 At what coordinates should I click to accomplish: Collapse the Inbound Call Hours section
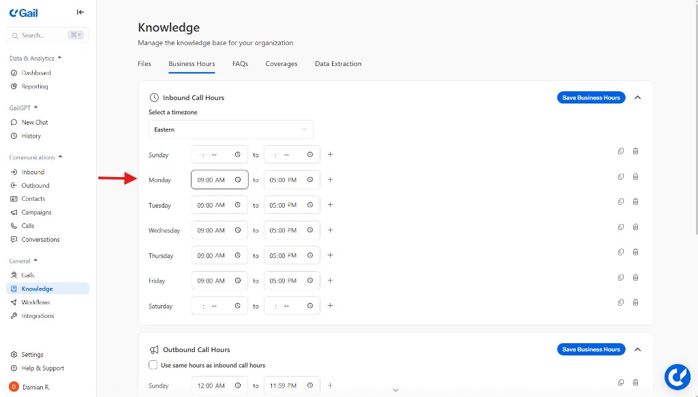click(x=637, y=97)
